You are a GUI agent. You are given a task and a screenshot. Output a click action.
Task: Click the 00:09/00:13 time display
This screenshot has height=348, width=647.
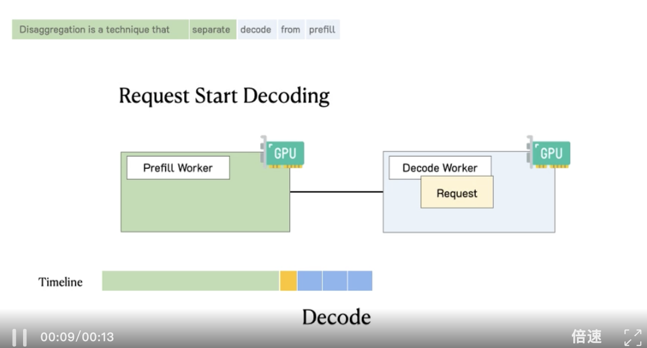click(77, 337)
